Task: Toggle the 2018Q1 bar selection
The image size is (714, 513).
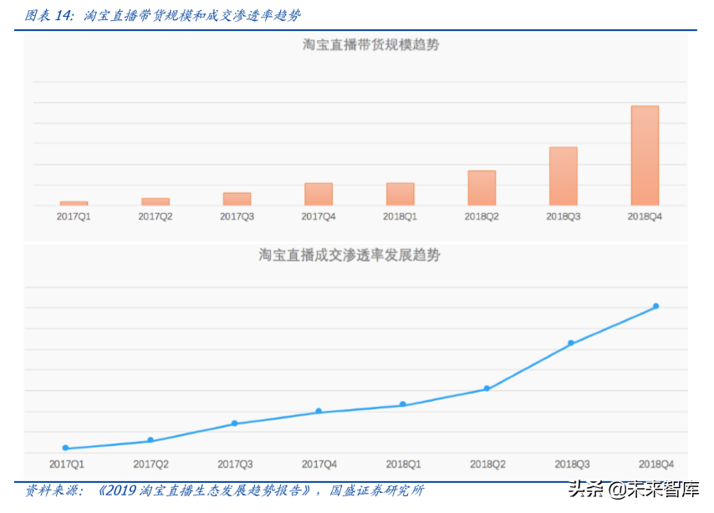Action: [400, 193]
